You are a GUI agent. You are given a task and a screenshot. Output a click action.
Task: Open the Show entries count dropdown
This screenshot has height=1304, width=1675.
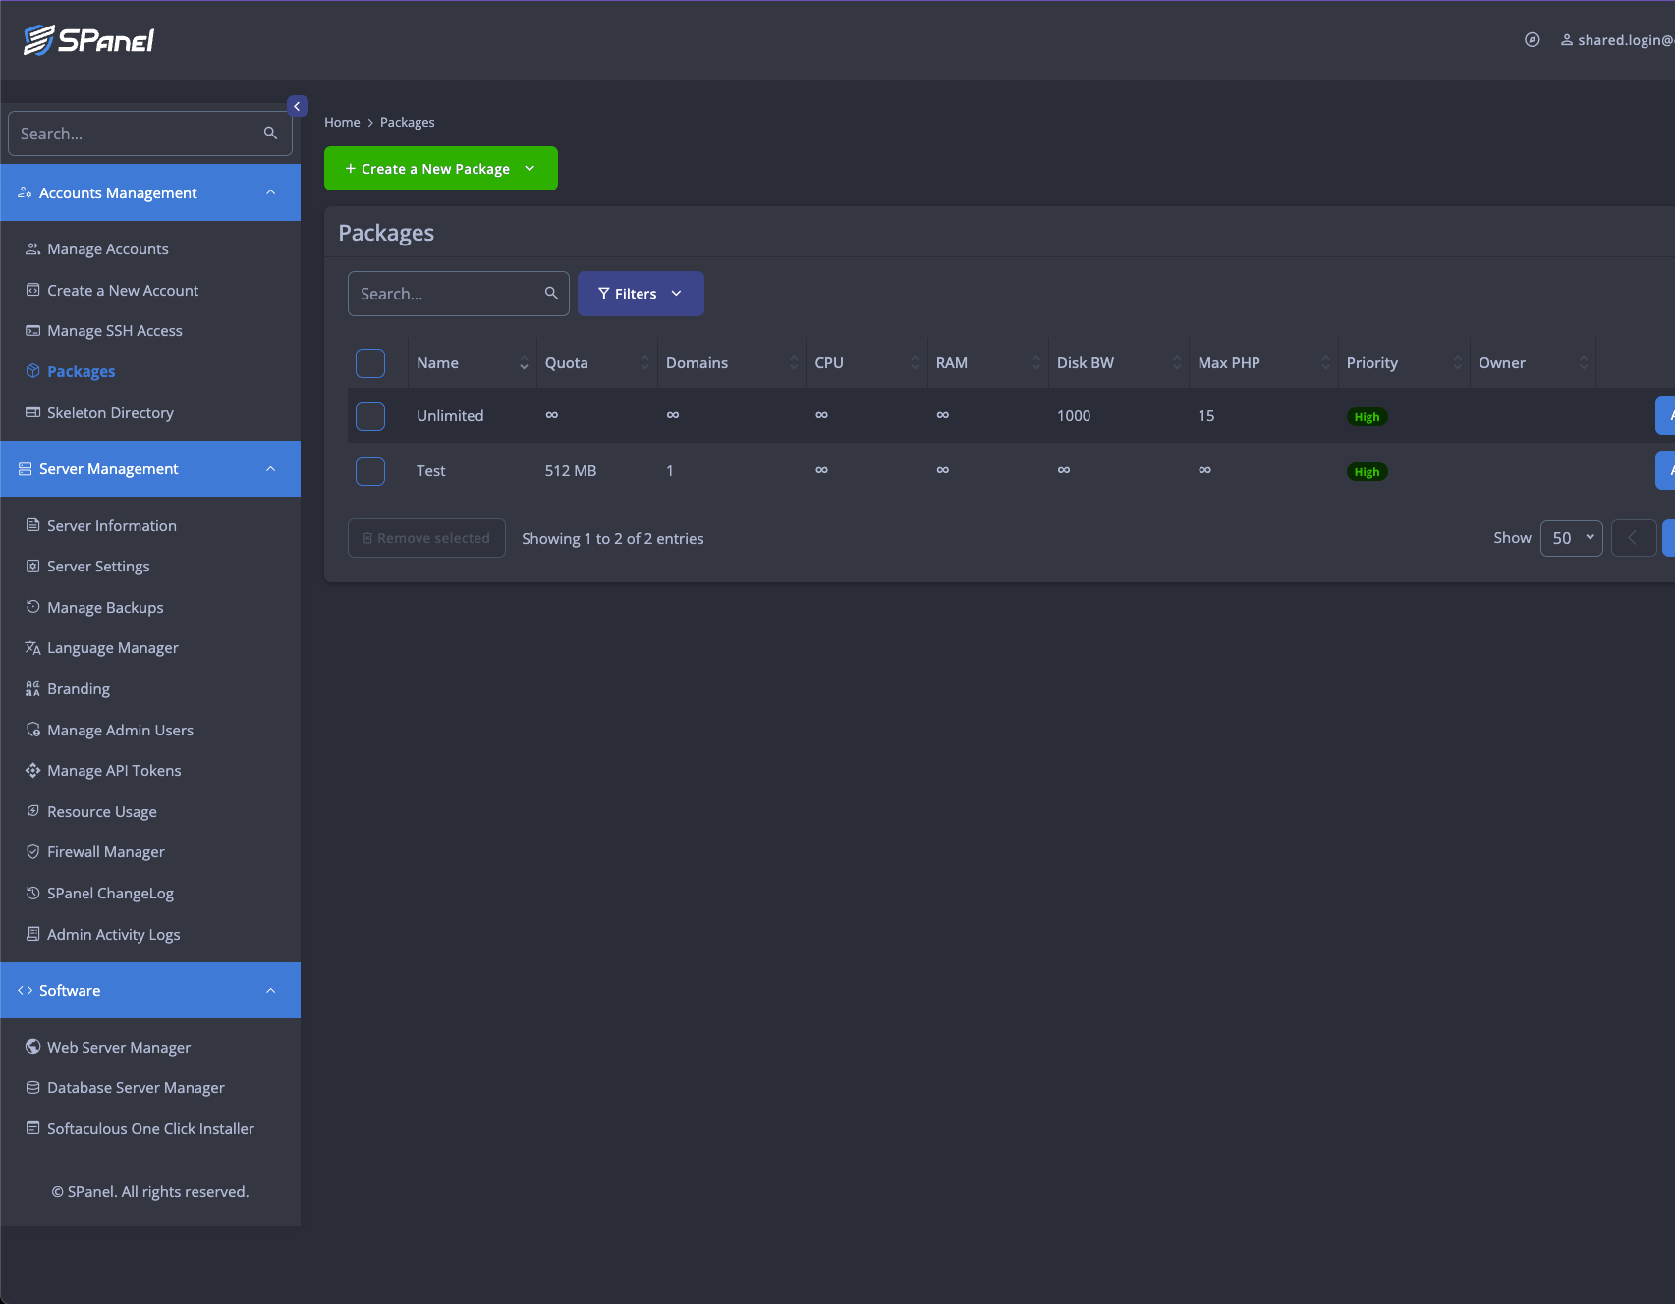click(x=1572, y=538)
